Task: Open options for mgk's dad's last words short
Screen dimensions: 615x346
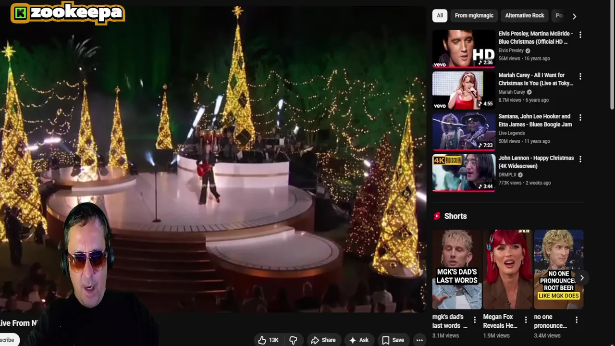Action: [475, 320]
